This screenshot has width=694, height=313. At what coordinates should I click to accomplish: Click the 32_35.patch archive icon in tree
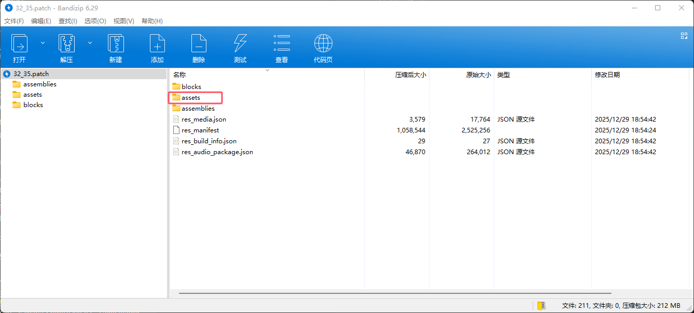pyautogui.click(x=7, y=74)
